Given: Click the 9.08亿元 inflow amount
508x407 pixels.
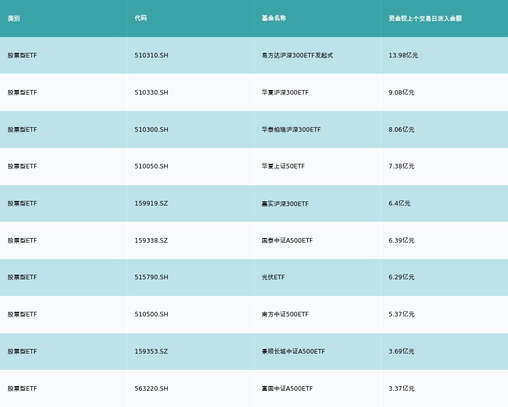Looking at the screenshot, I should [401, 93].
